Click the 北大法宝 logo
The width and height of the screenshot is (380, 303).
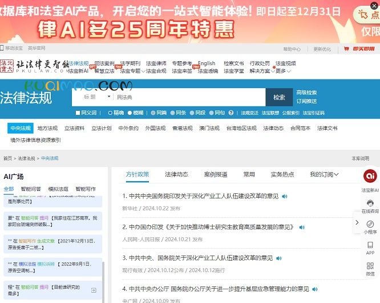[x=7, y=66]
